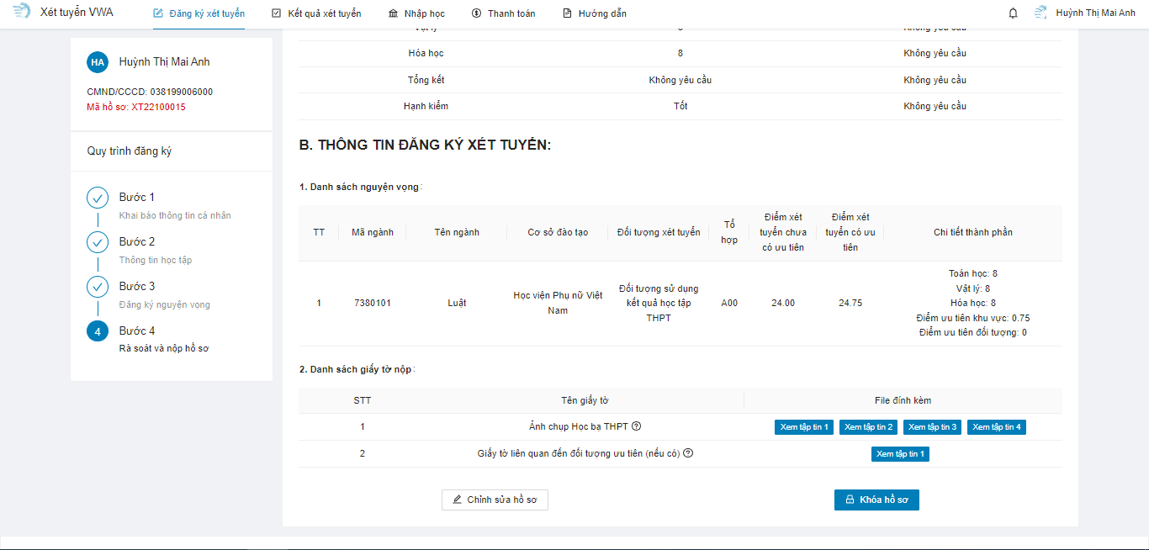Click help icon beside Ảnh chụp Học bạ THPT
Image resolution: width=1149 pixels, height=550 pixels.
coord(637,427)
